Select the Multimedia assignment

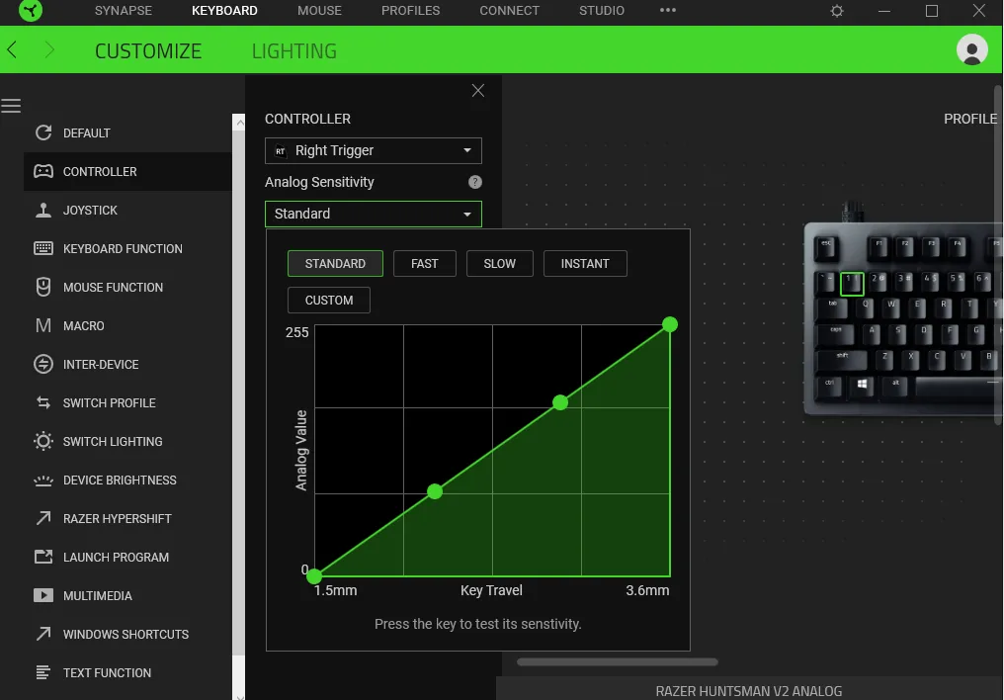(98, 595)
